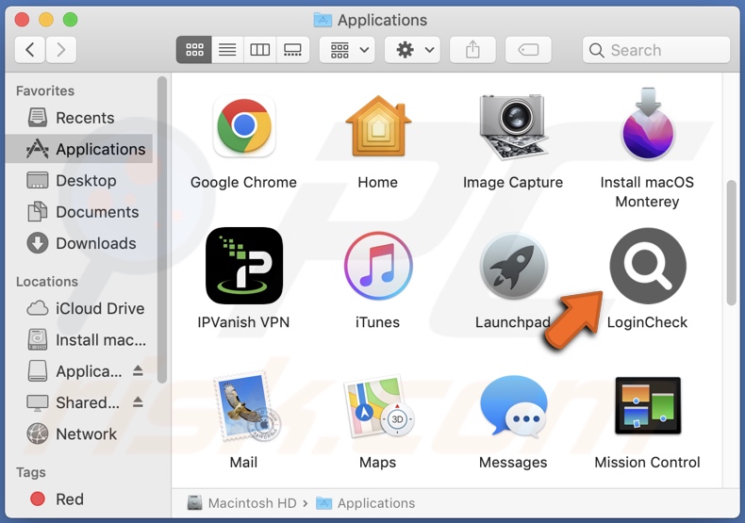Open Recents in the sidebar
Viewport: 745px width, 523px height.
(x=79, y=118)
